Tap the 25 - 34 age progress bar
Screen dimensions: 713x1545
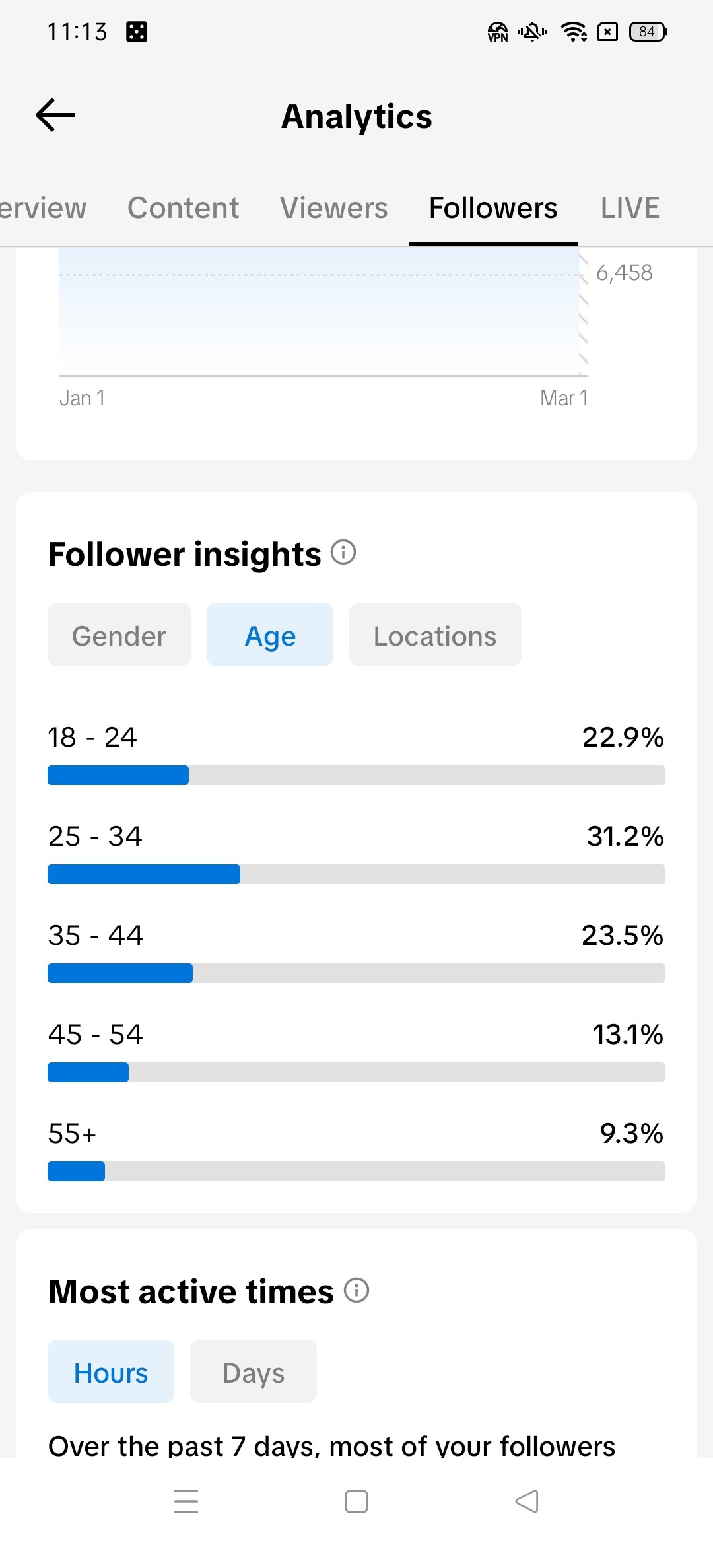click(356, 874)
